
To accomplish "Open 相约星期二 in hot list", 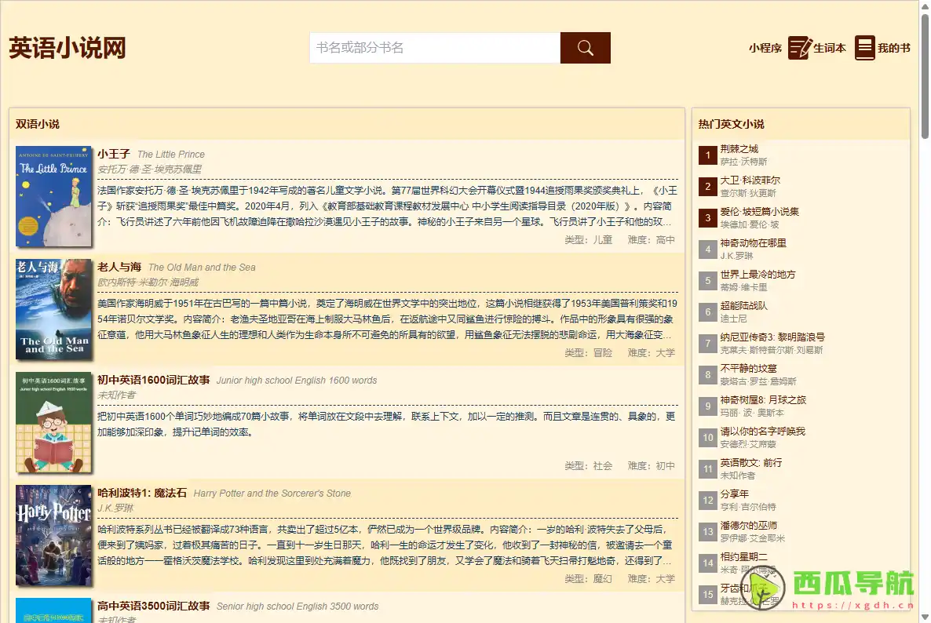I will pos(744,557).
